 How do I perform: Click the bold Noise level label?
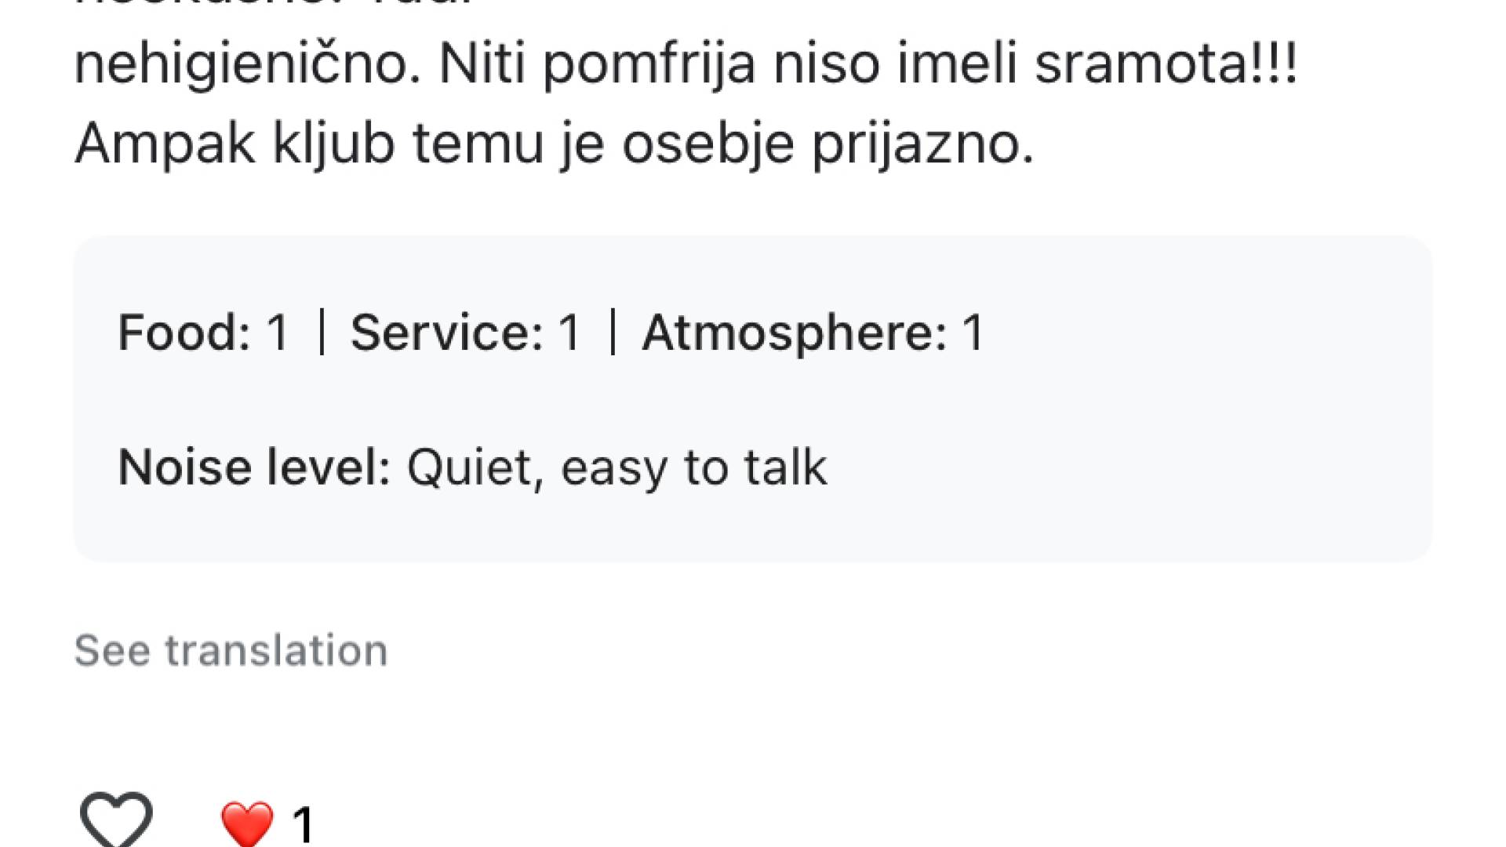pos(254,467)
